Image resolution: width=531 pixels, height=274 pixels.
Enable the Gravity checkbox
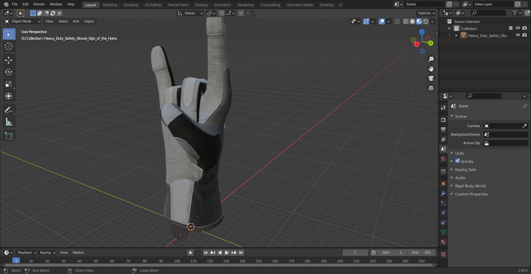coord(458,161)
